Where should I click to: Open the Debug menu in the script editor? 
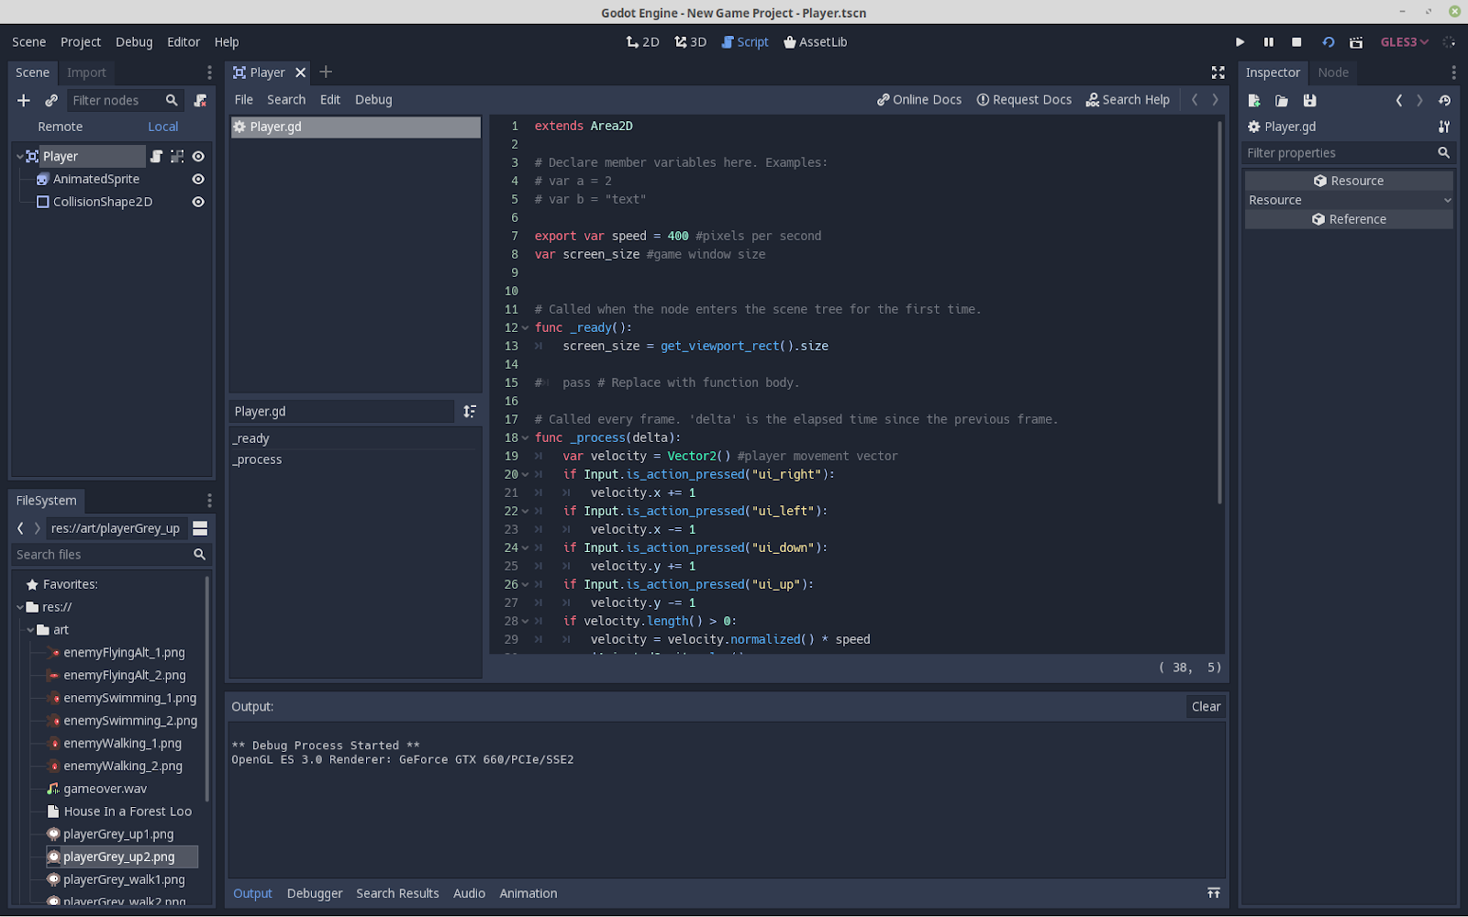click(373, 99)
